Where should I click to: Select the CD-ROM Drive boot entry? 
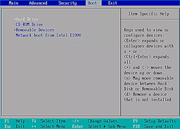pyautogui.click(x=29, y=25)
